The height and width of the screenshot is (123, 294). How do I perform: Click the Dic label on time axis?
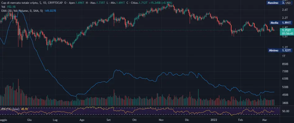point(187,120)
